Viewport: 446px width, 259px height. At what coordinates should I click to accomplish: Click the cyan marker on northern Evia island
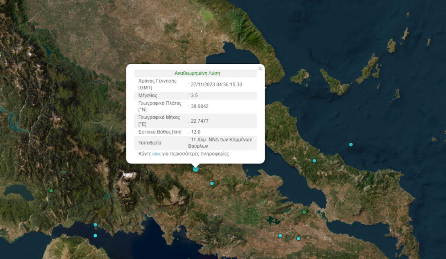pos(314,161)
